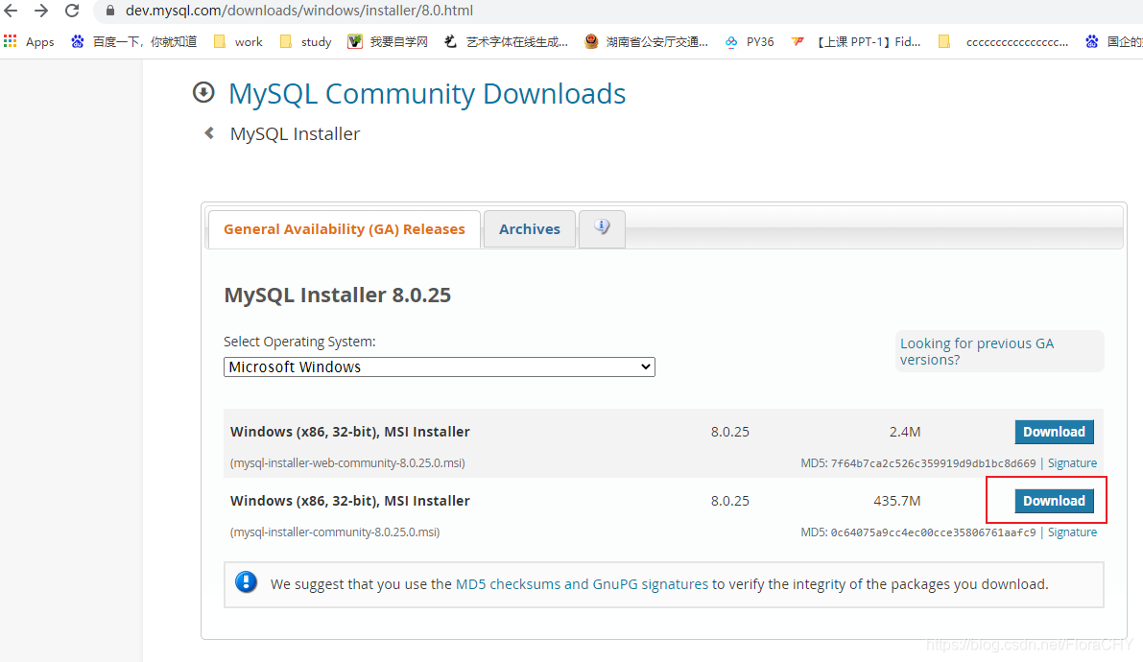
Task: Click the Signature link for the web installer
Action: pyautogui.click(x=1072, y=462)
